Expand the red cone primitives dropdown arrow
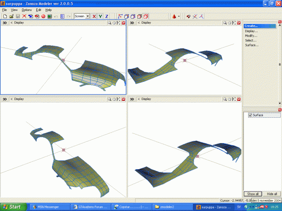 tap(179, 16)
